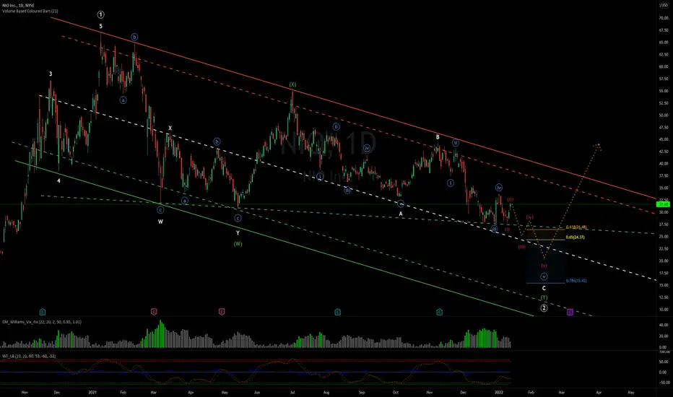673x397 pixels.
Task: Click the NIO Inc., 1D, NYSE title
Action: point(18,6)
